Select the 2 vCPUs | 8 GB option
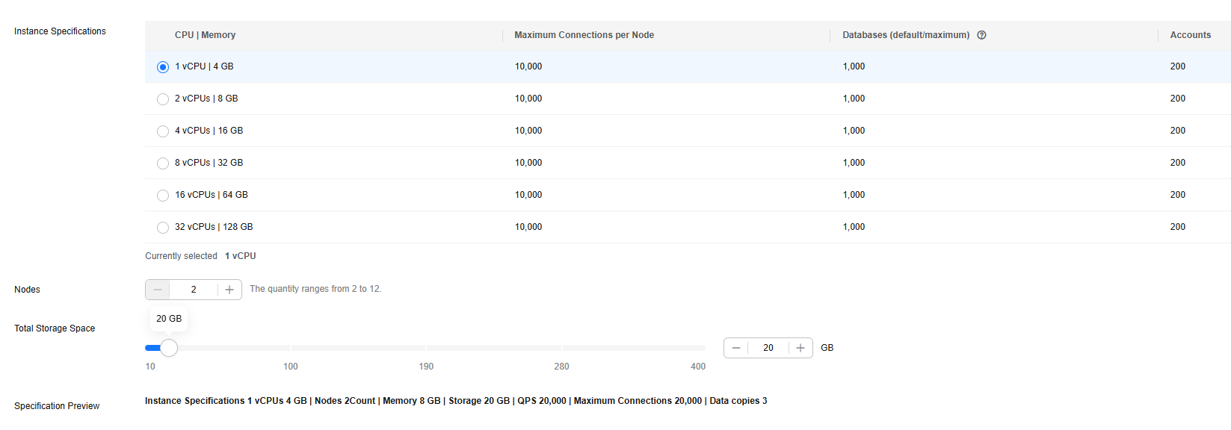The image size is (1231, 430). point(163,99)
